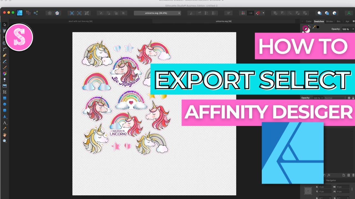Toggle the snapping magnet
This screenshot has height=199, width=355.
click(258, 13)
